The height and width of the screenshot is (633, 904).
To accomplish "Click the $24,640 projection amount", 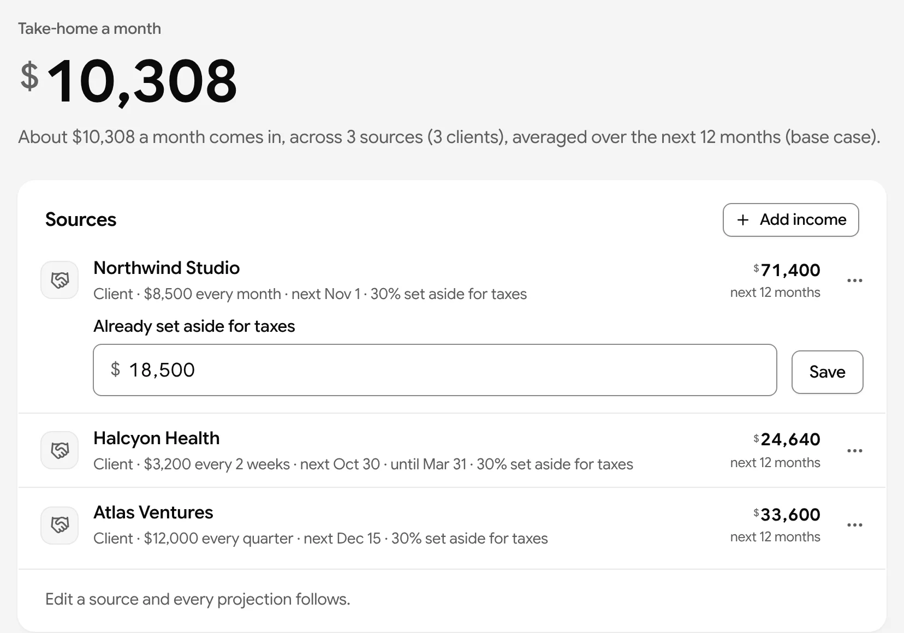I will tap(787, 439).
